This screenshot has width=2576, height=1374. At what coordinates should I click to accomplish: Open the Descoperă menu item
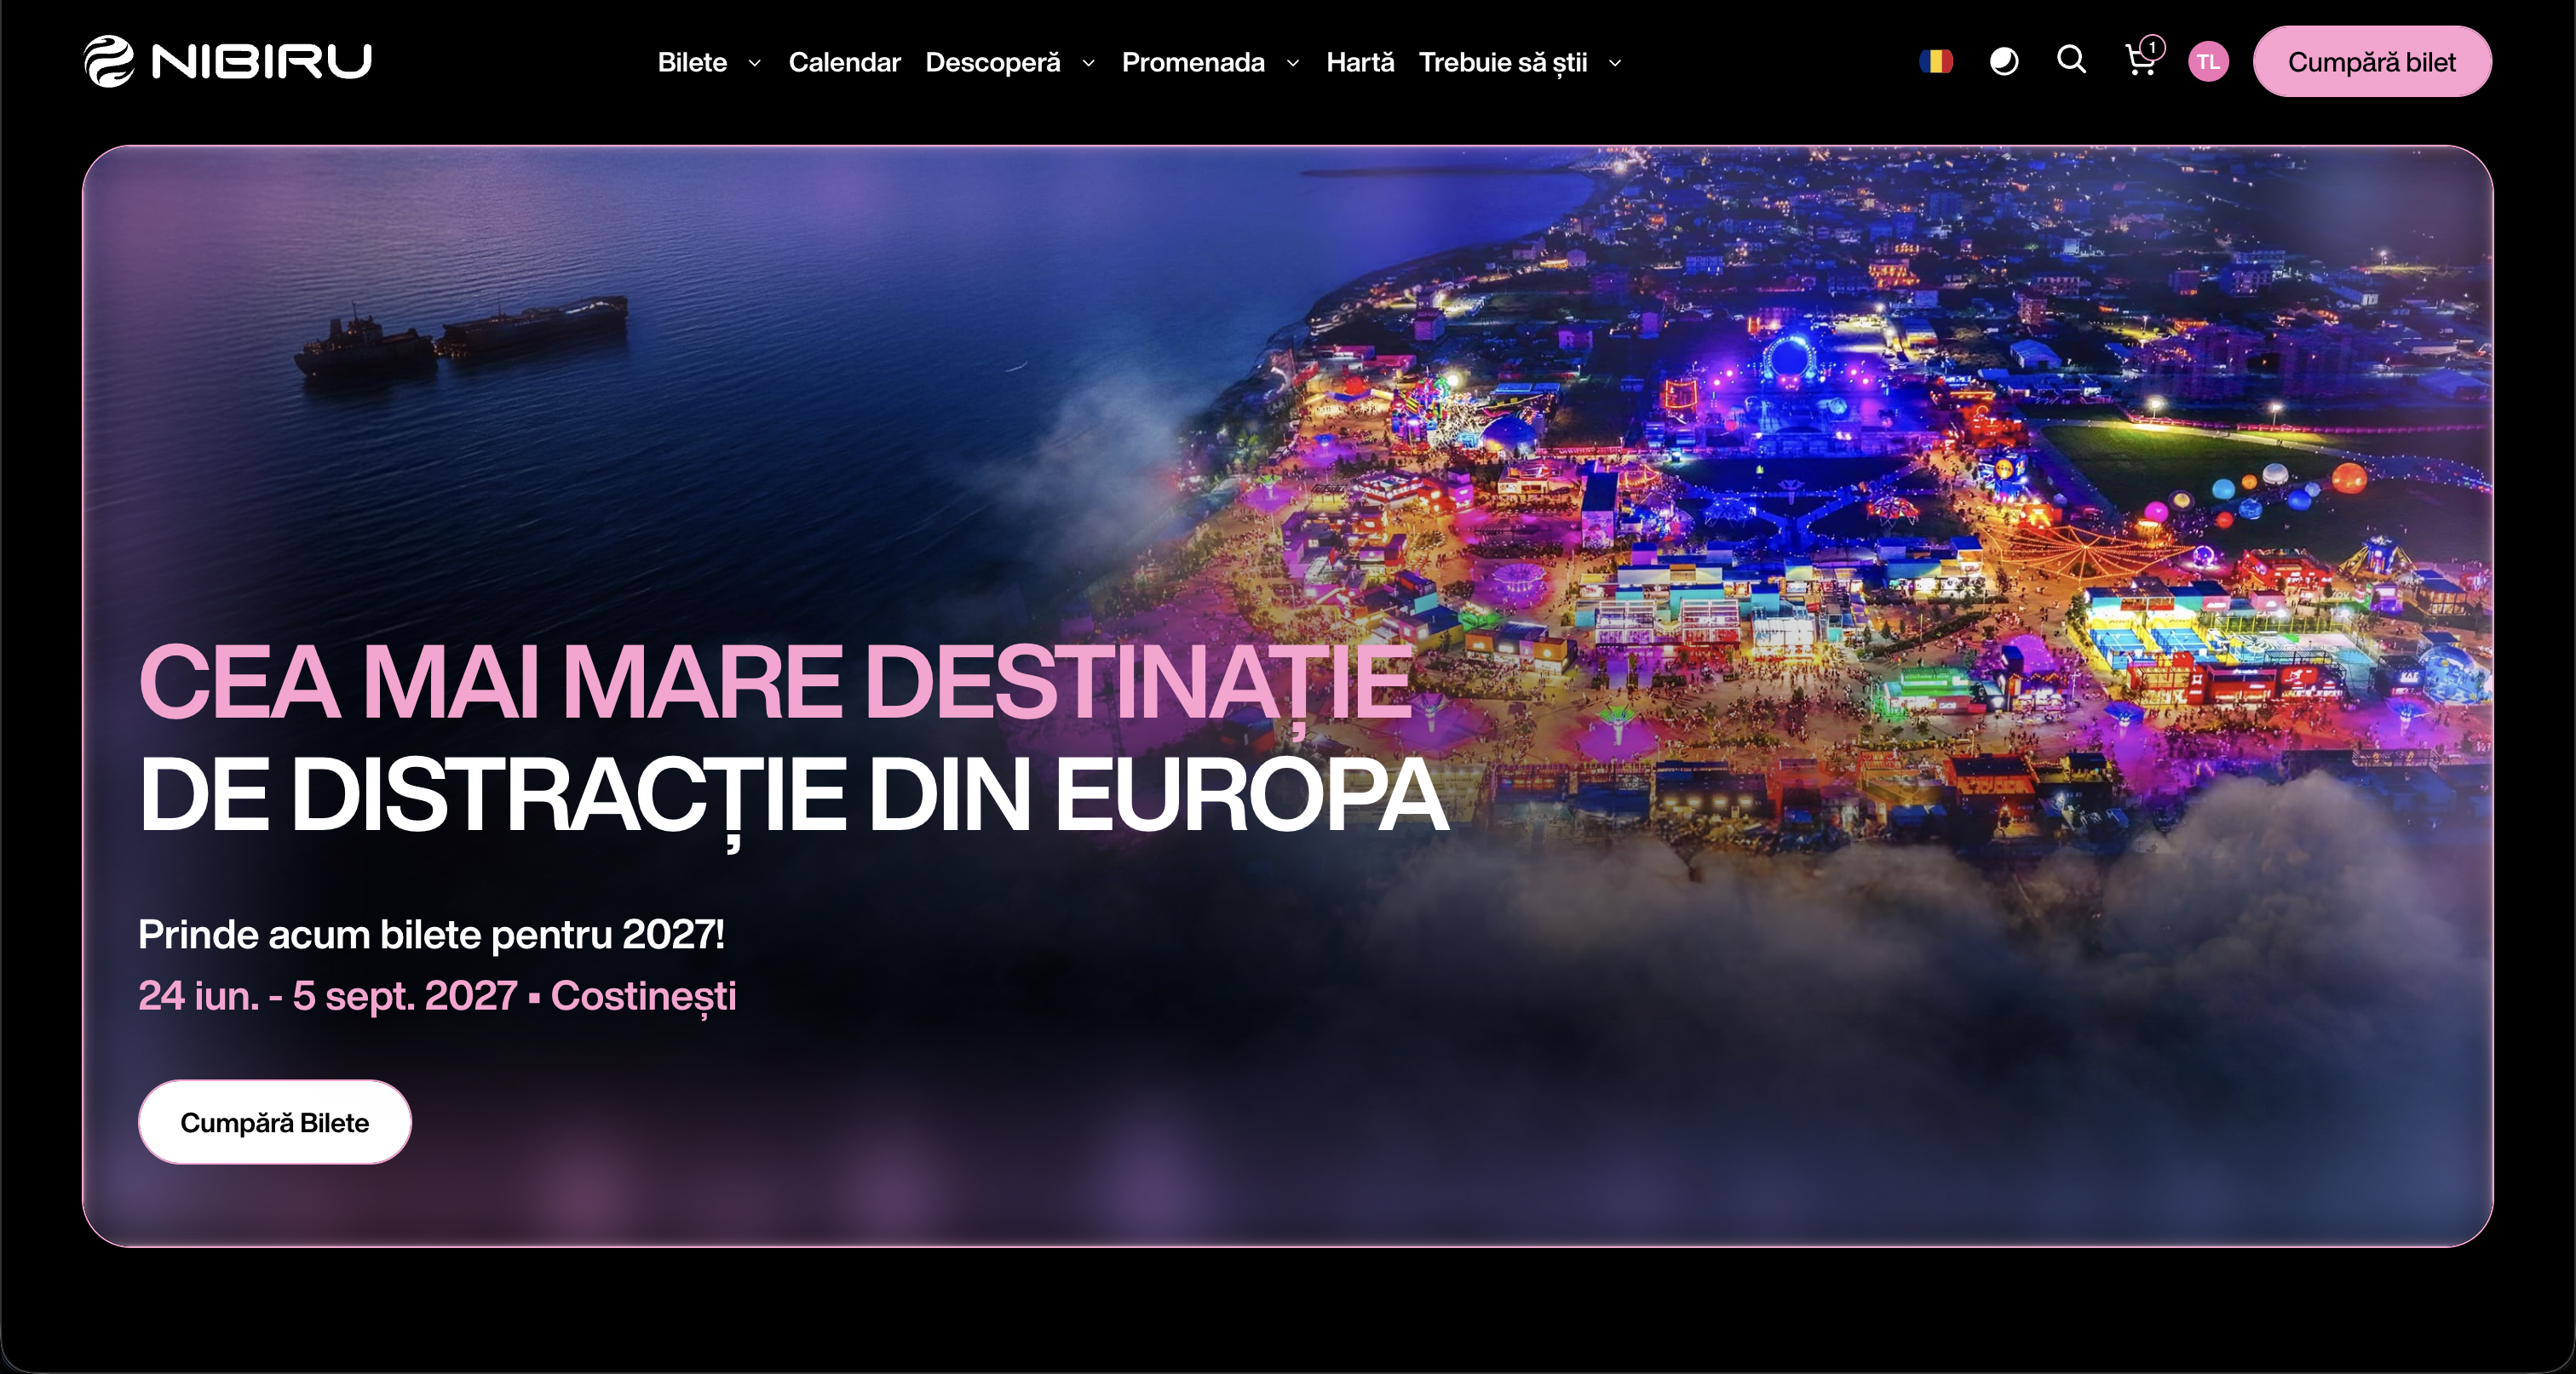pyautogui.click(x=993, y=62)
